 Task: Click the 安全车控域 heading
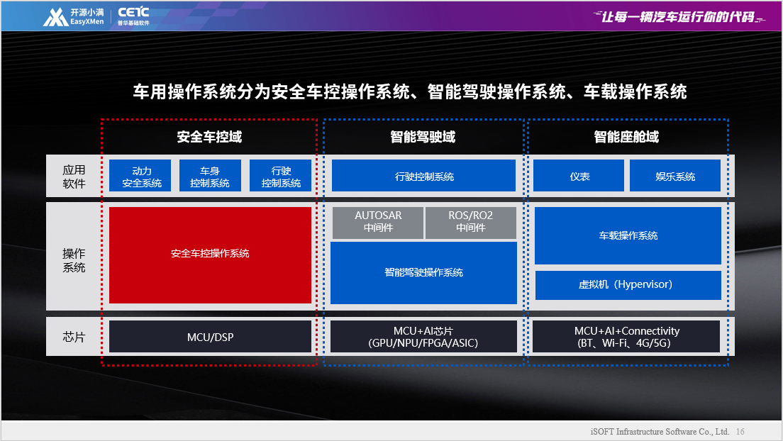pos(209,137)
